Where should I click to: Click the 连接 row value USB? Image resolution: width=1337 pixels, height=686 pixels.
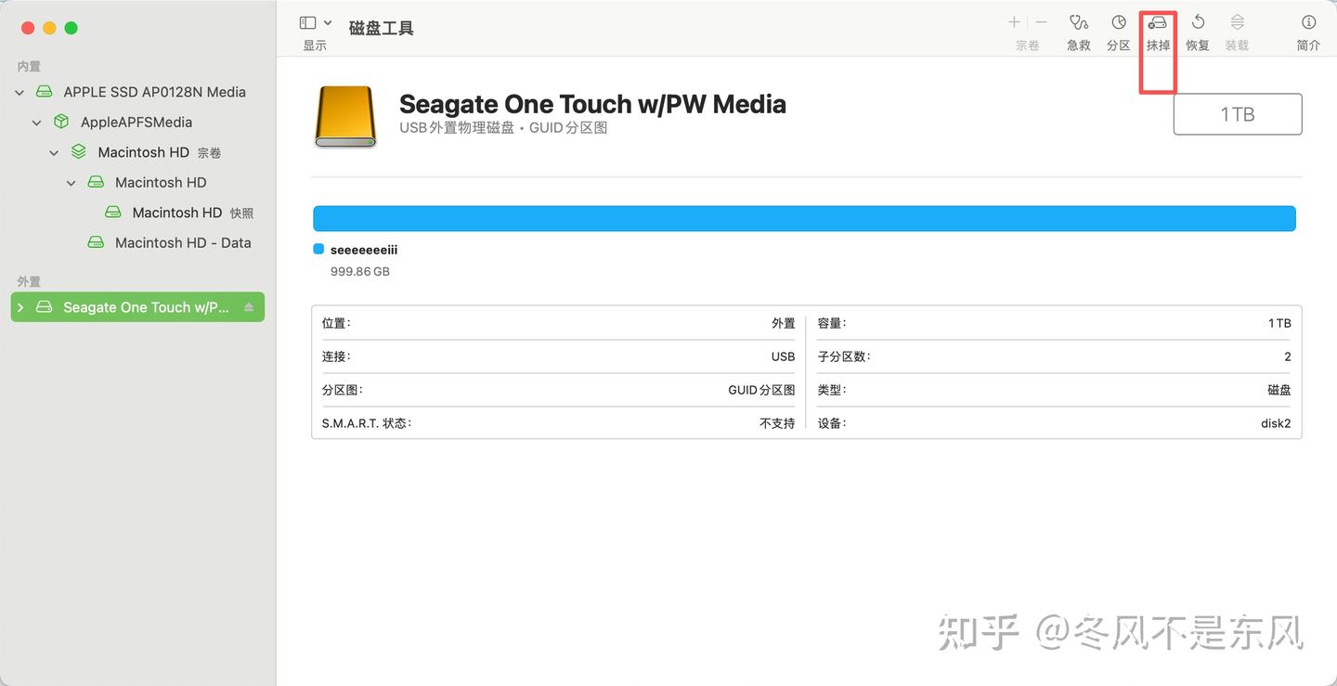pyautogui.click(x=784, y=356)
